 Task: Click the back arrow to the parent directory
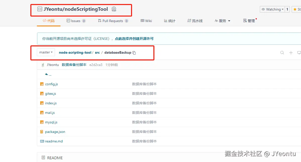pyautogui.click(x=47, y=74)
